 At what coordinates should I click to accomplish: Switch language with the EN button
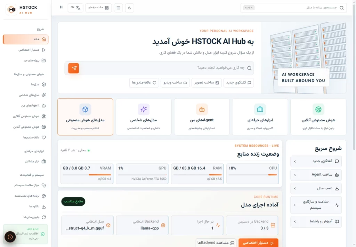[x=75, y=8]
